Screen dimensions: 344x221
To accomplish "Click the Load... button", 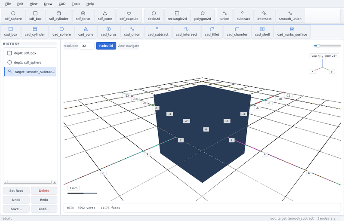I will pos(44,209).
